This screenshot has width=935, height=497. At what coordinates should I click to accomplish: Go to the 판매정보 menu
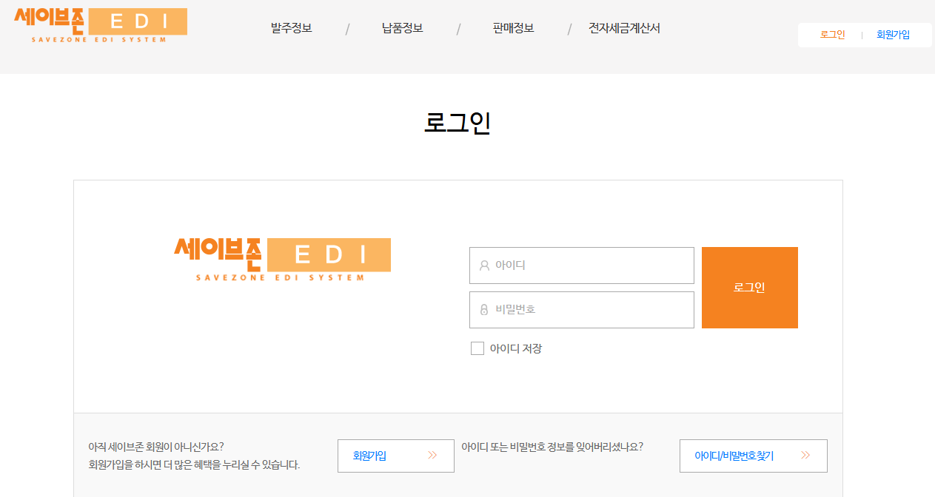513,28
